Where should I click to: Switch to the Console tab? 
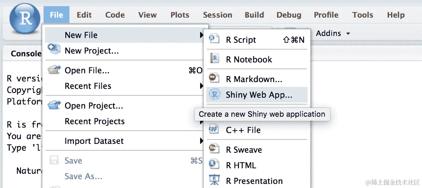tap(26, 54)
